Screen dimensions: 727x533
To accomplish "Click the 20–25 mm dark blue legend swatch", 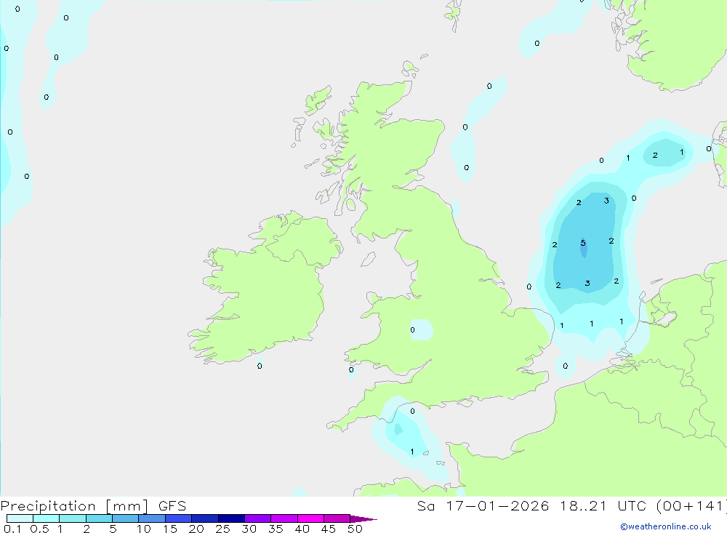I will (205, 518).
